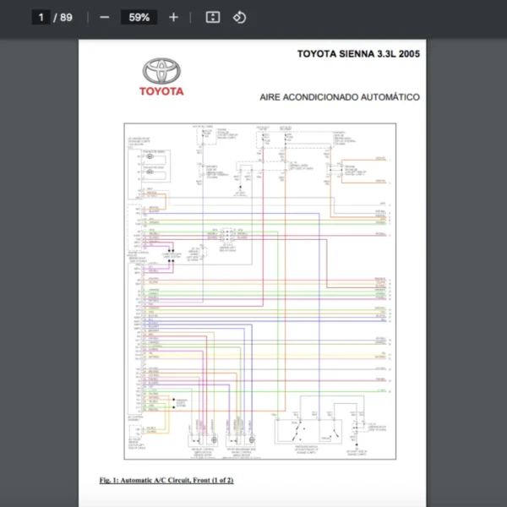This screenshot has width=507, height=507.
Task: Click the AIRE ACONDICIONADO AUTOMÁTICO title
Action: (x=340, y=97)
